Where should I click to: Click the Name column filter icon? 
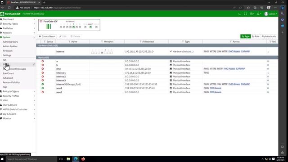(69, 42)
